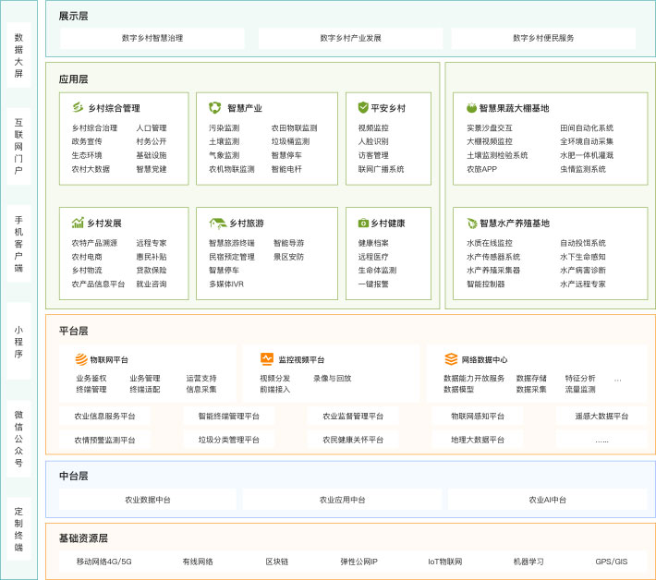Viewport: 656px width, 580px height.
Task: Open the 农业应用中台 block
Action: pyautogui.click(x=342, y=500)
